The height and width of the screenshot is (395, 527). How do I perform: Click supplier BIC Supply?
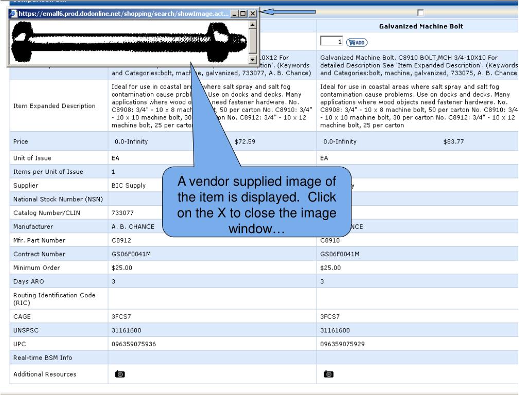129,185
